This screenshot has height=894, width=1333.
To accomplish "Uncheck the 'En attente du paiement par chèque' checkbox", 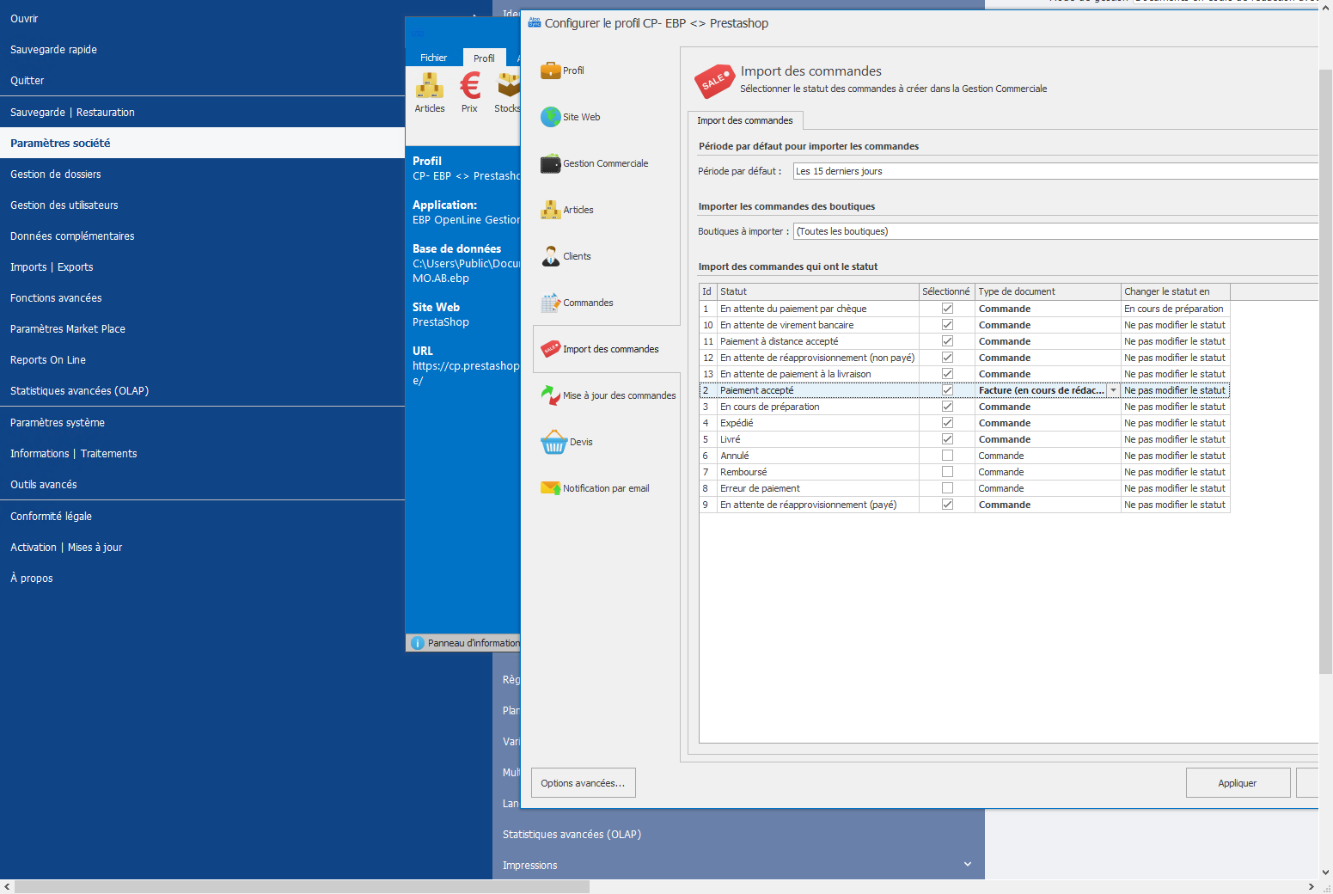I will pyautogui.click(x=947, y=309).
